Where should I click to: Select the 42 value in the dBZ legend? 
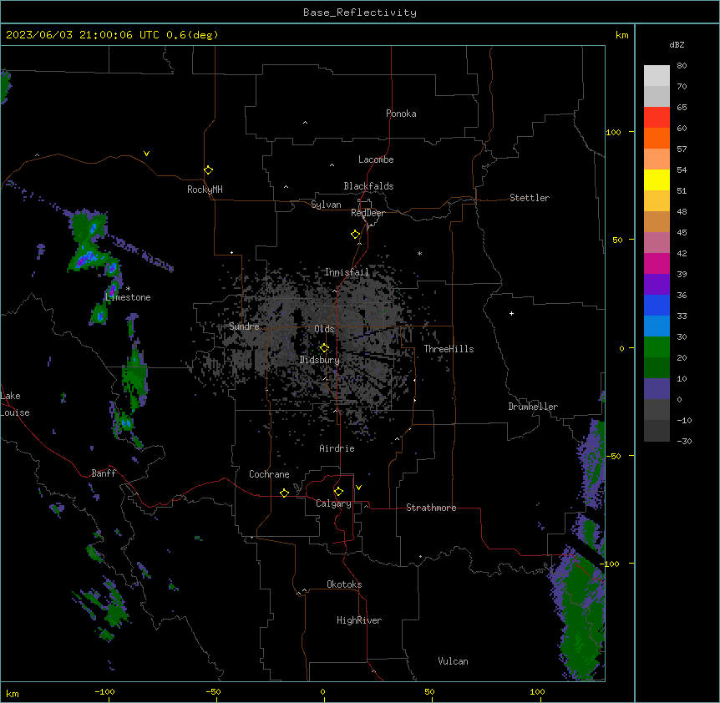(682, 253)
